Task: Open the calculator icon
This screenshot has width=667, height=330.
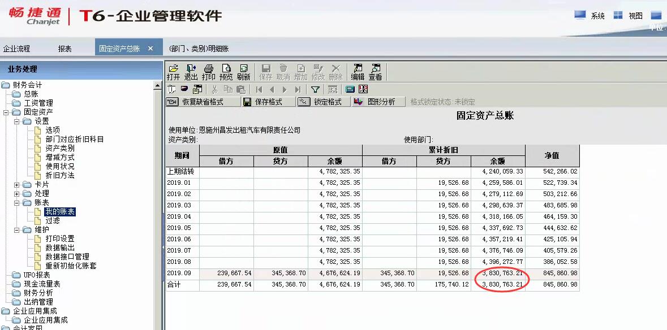Action: pos(350,90)
